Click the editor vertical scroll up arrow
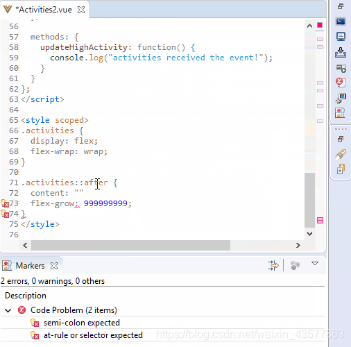351x347 pixels. tap(309, 26)
